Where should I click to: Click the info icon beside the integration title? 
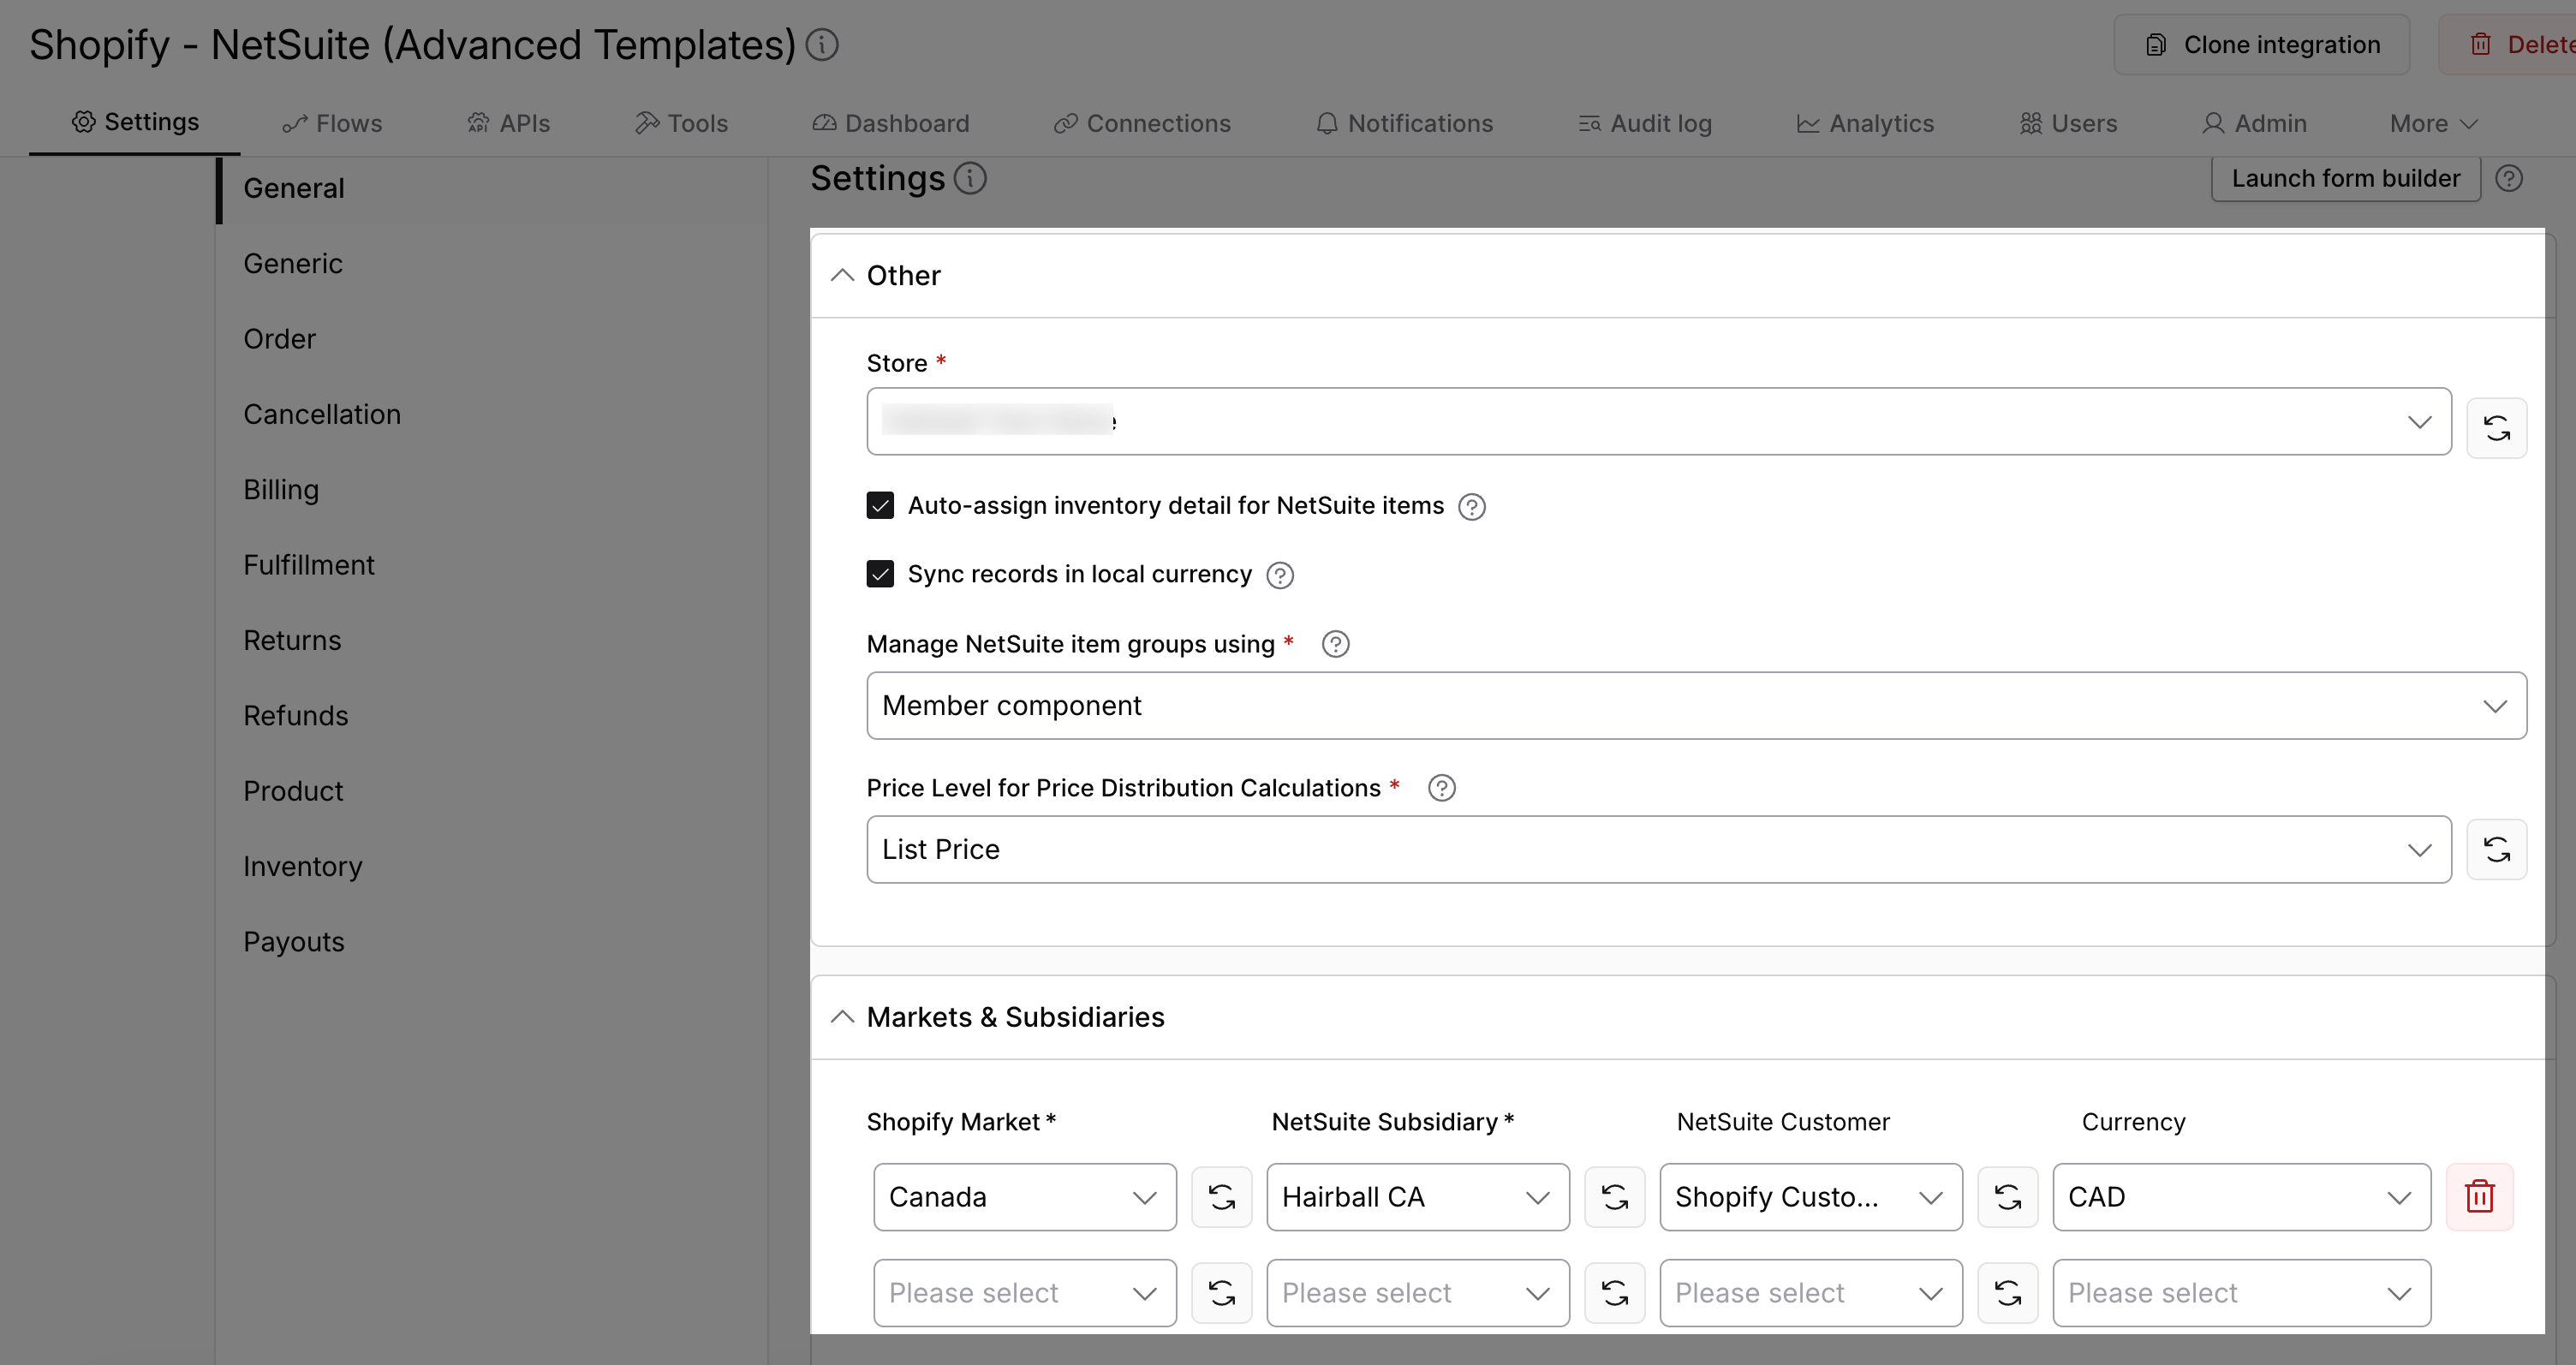[822, 45]
